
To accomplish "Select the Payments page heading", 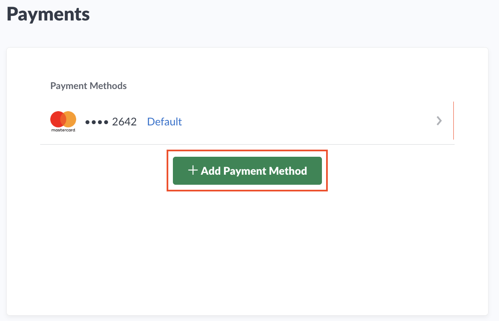I will 48,14.
